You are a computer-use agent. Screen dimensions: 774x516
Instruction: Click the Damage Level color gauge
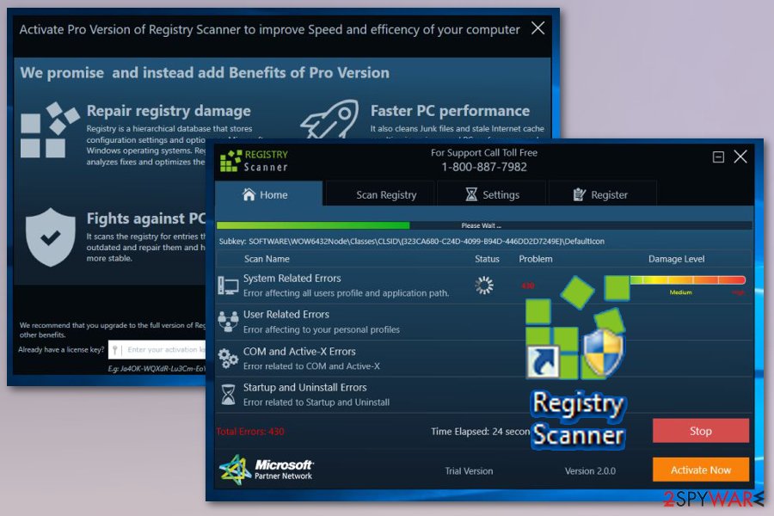(x=688, y=280)
